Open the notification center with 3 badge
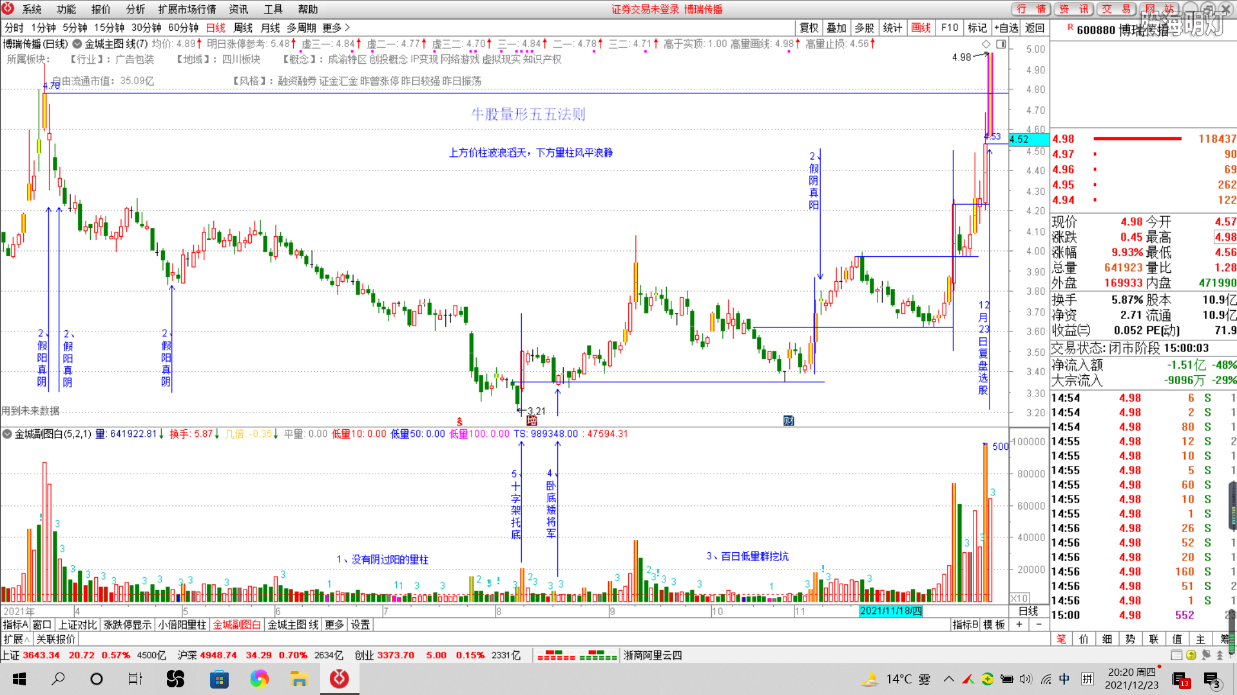The image size is (1237, 695). tap(1212, 680)
